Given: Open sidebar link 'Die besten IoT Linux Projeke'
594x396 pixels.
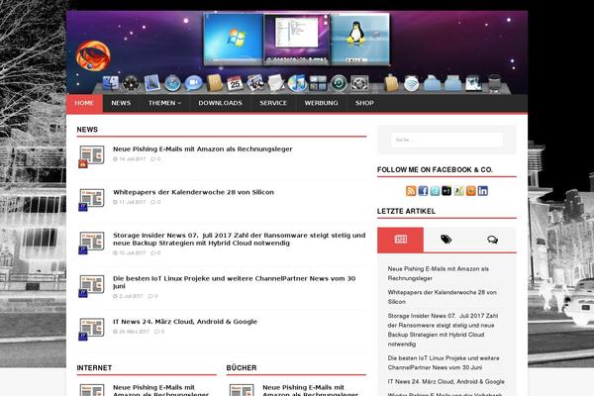Looking at the screenshot, I should 444,362.
